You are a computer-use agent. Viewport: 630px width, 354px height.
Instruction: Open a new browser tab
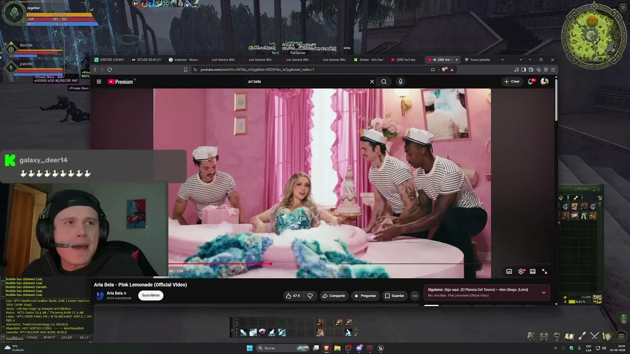coord(503,59)
